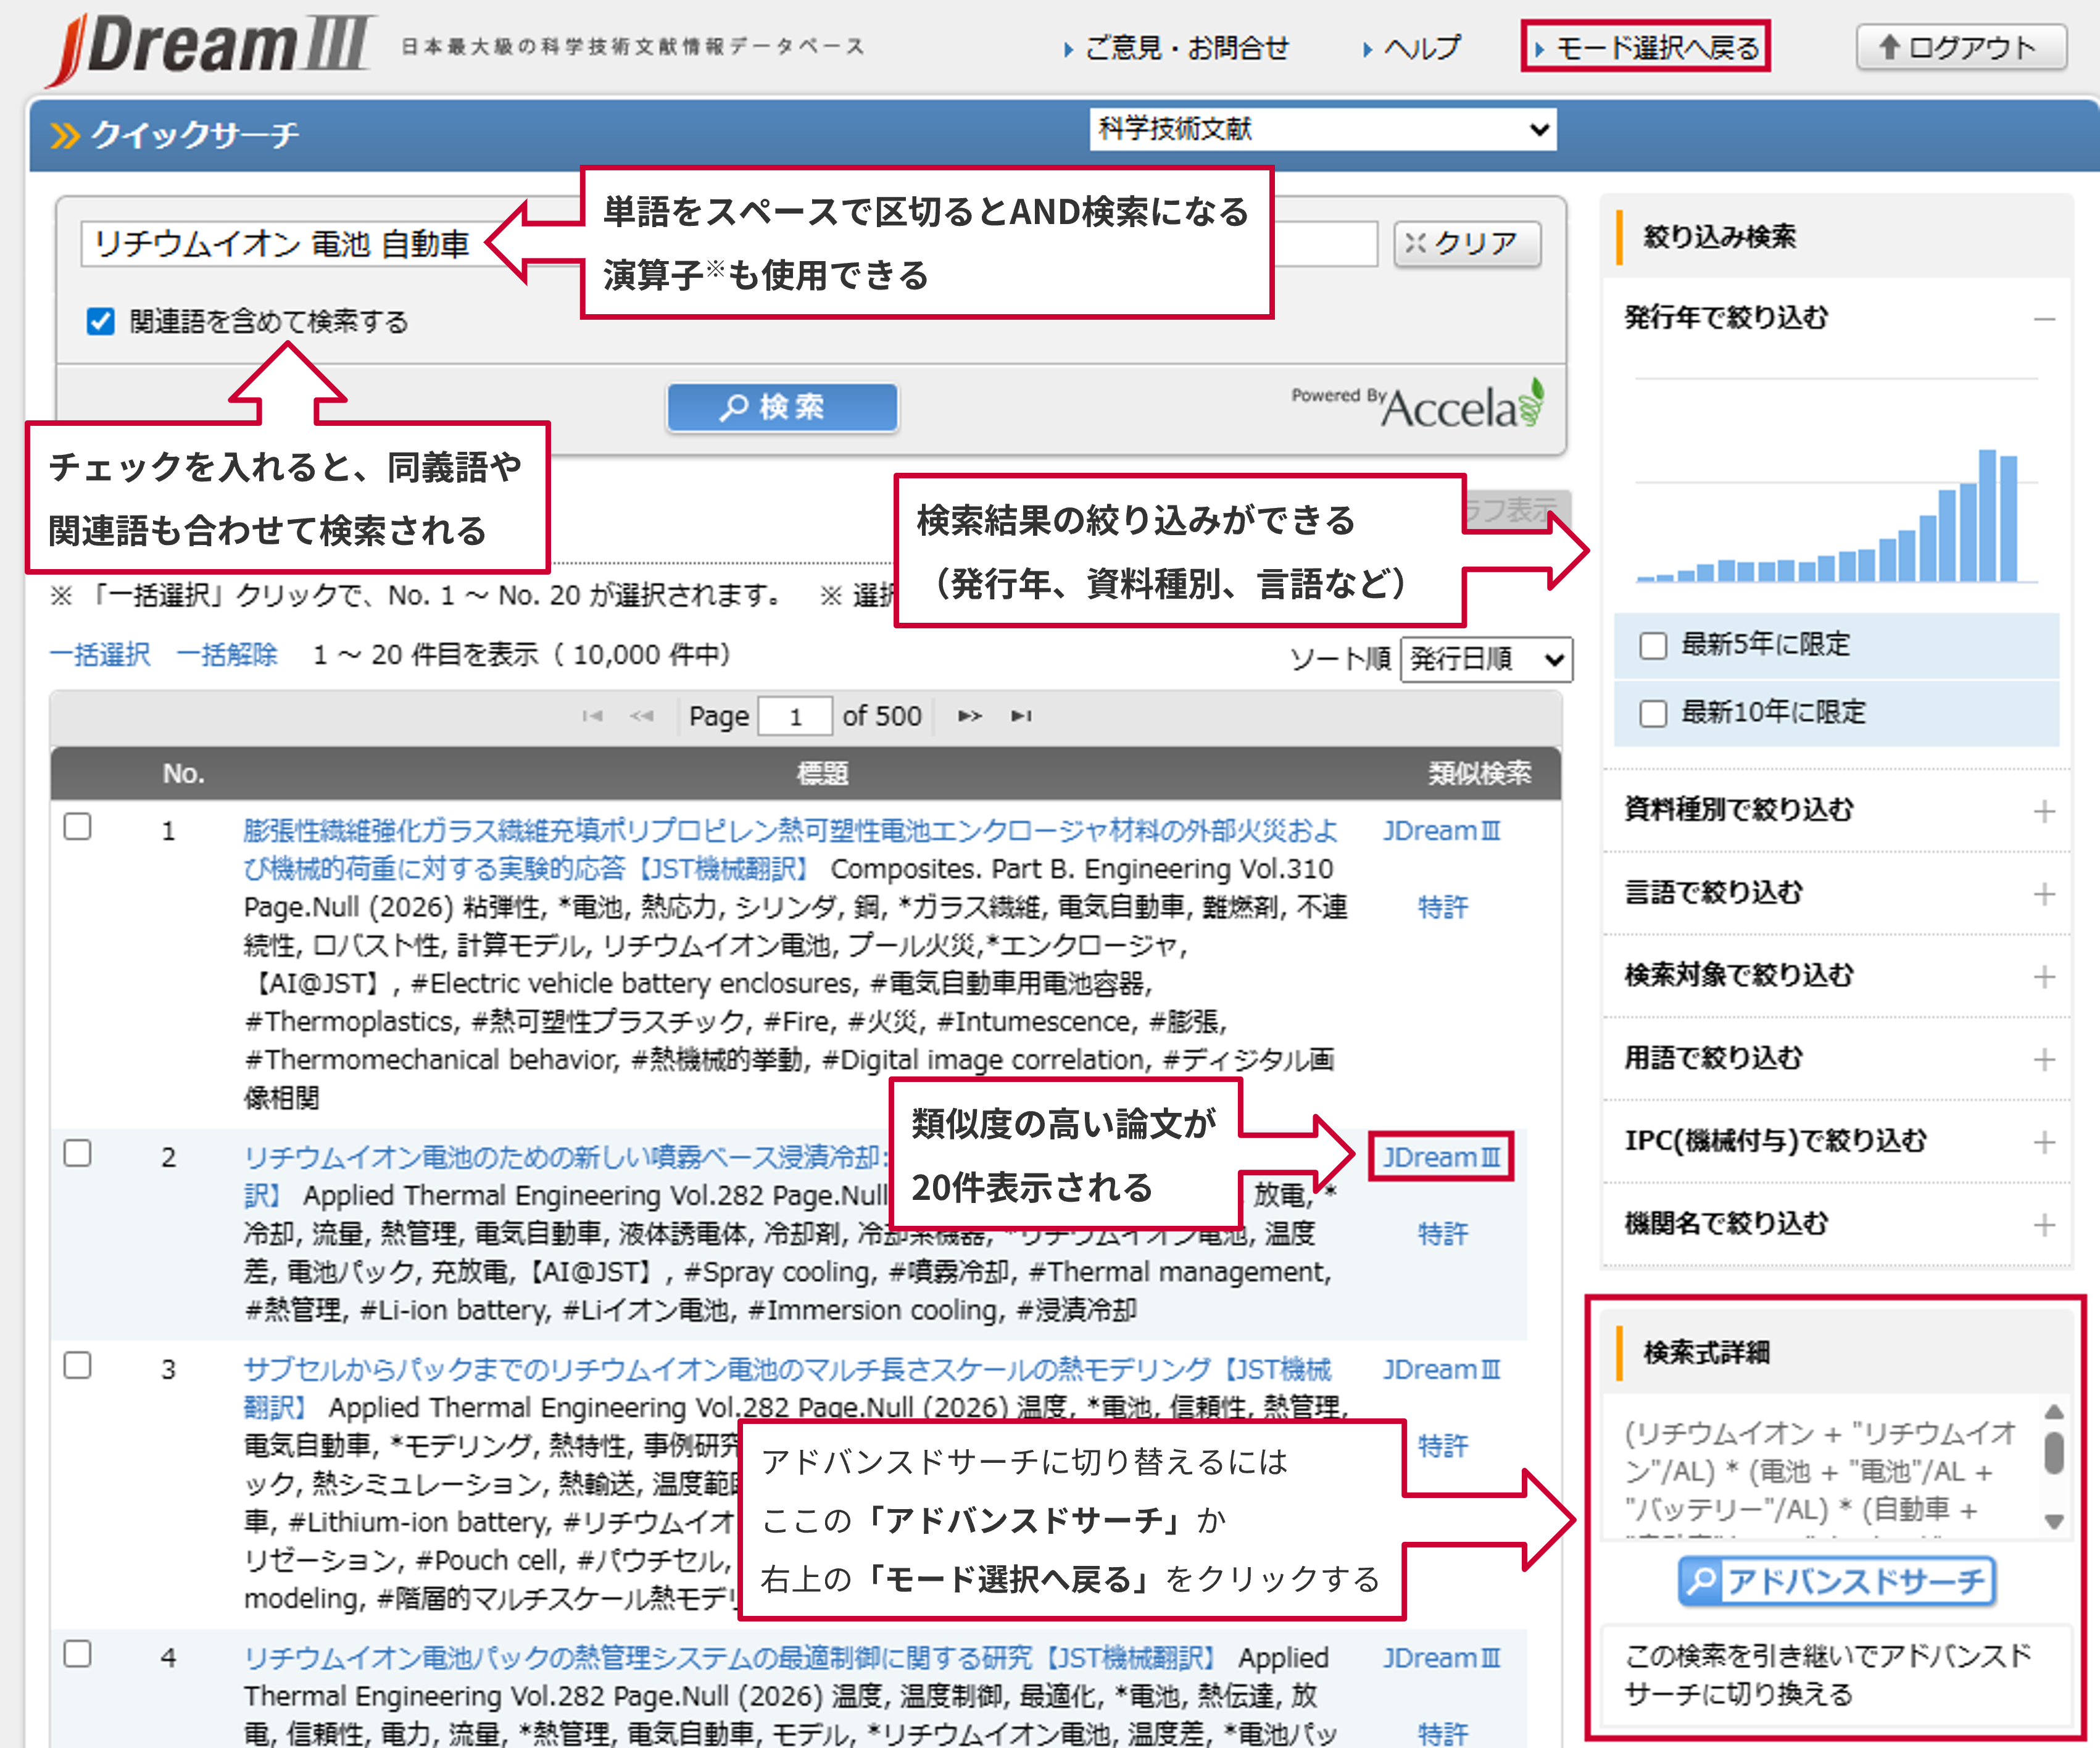Click the Accela powered-by logo
The width and height of the screenshot is (2100, 1748).
pos(1418,405)
